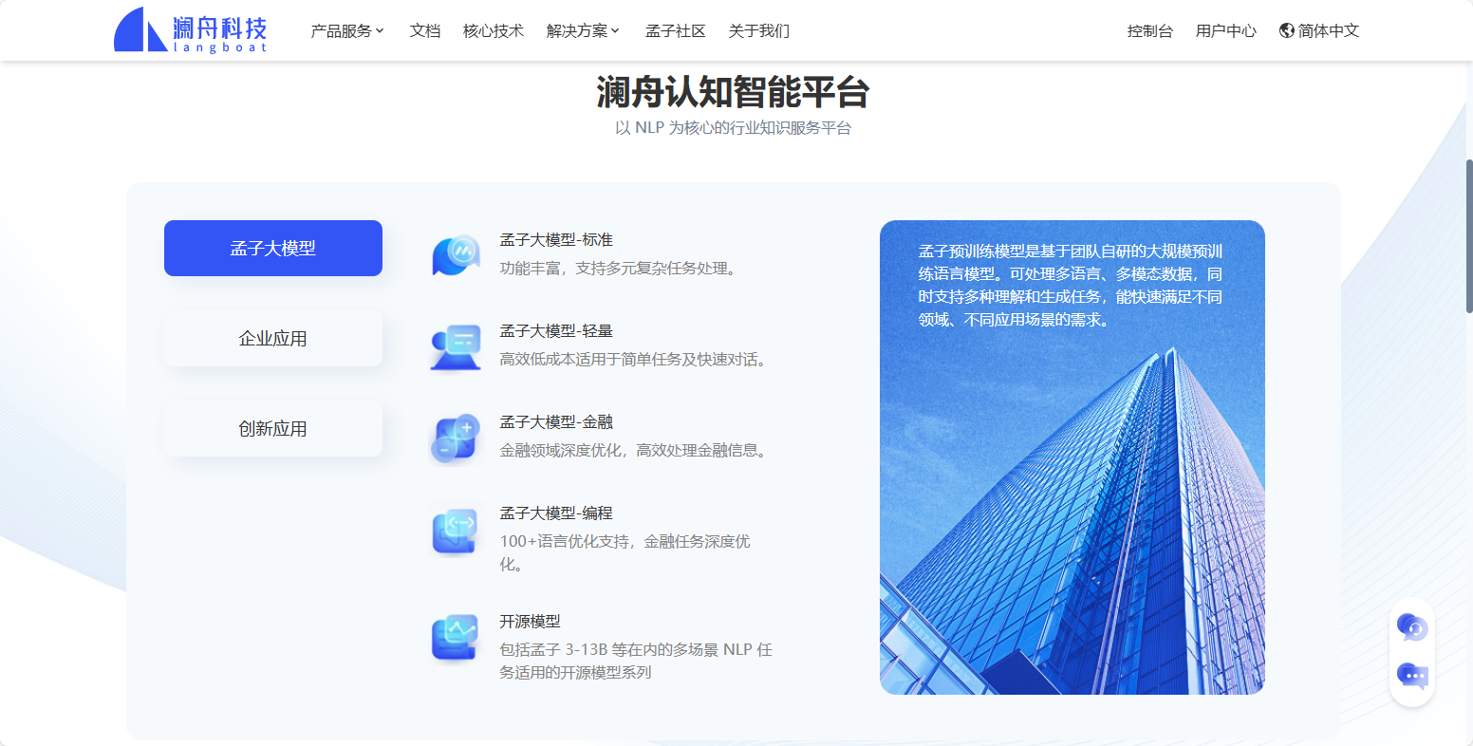Click the Langboat logo in header
Screen dimensions: 1473x746
[x=191, y=30]
